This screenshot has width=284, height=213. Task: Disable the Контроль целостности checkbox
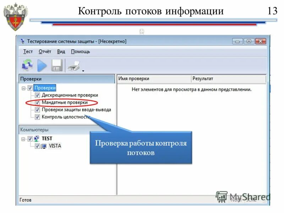(x=37, y=117)
